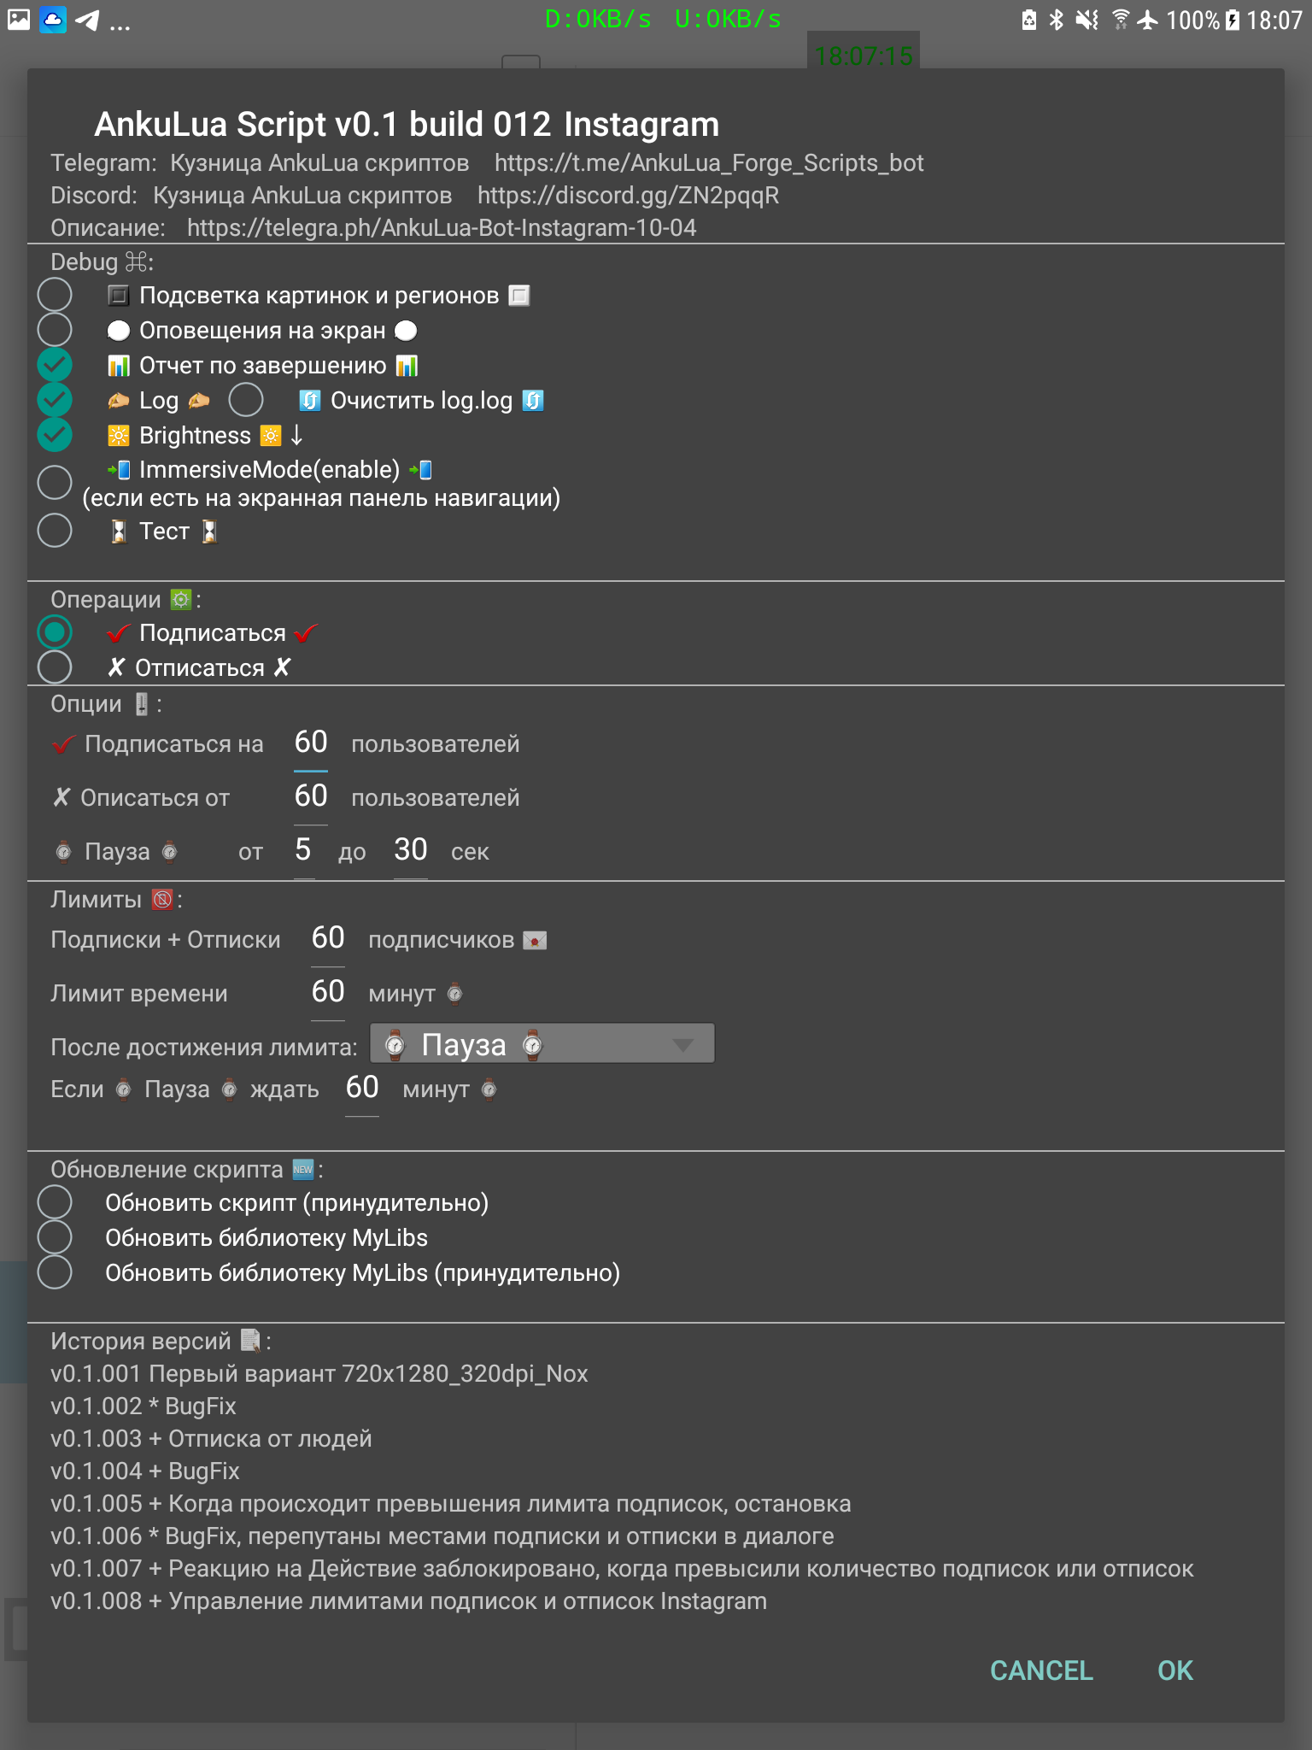Tap the dropdown arrow on the Пауза selector
The width and height of the screenshot is (1312, 1750).
click(682, 1045)
